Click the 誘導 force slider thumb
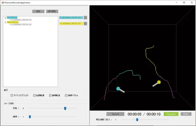 30,117
